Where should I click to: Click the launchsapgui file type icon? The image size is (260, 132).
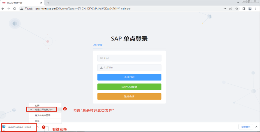[x=4, y=127]
